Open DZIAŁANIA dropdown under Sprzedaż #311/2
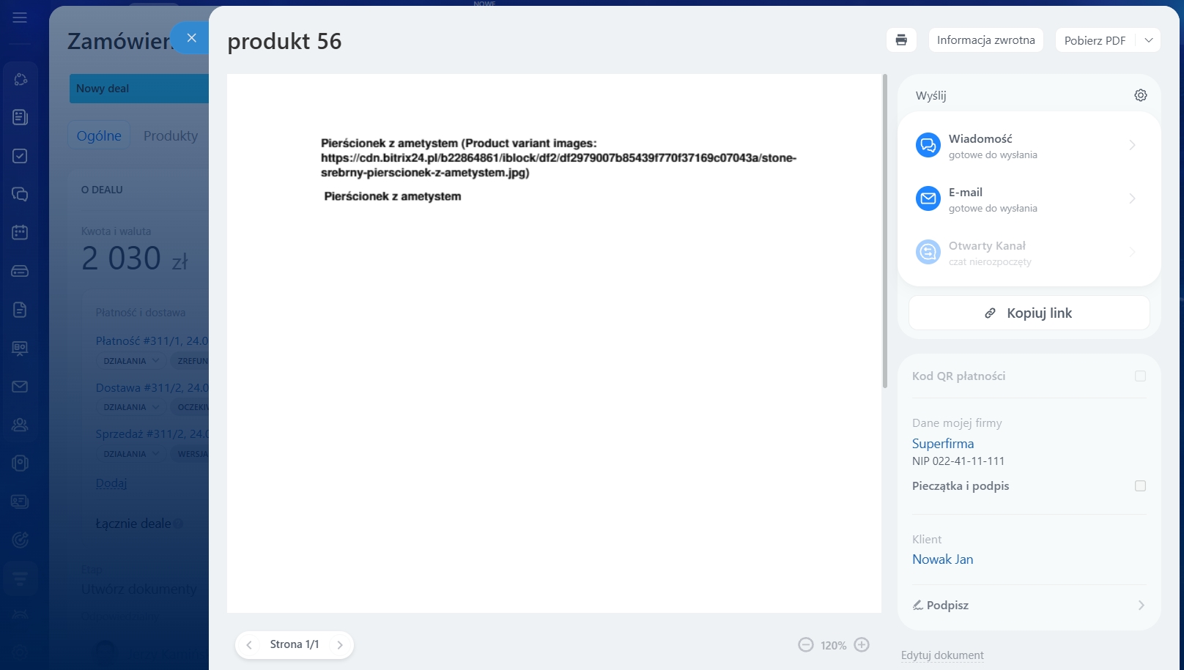 tap(131, 454)
